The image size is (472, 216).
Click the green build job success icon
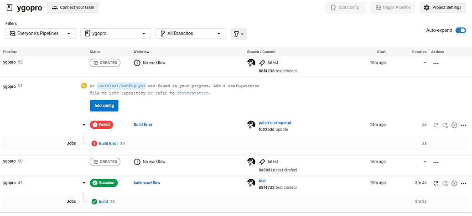point(94,201)
